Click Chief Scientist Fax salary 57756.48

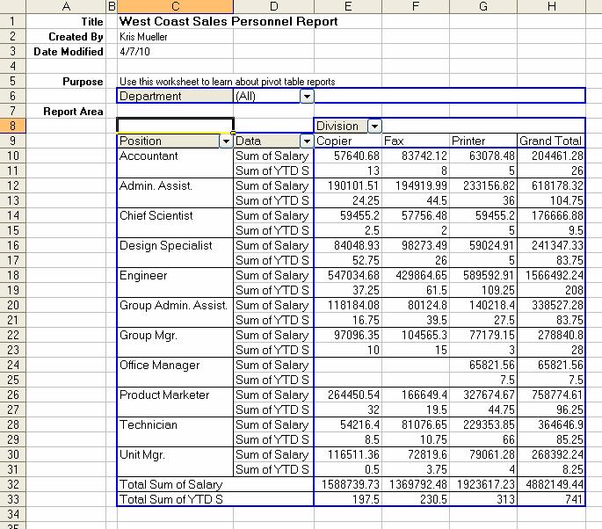(x=416, y=216)
